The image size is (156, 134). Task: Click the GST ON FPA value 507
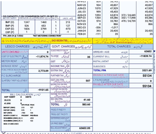pyautogui.click(x=88, y=81)
